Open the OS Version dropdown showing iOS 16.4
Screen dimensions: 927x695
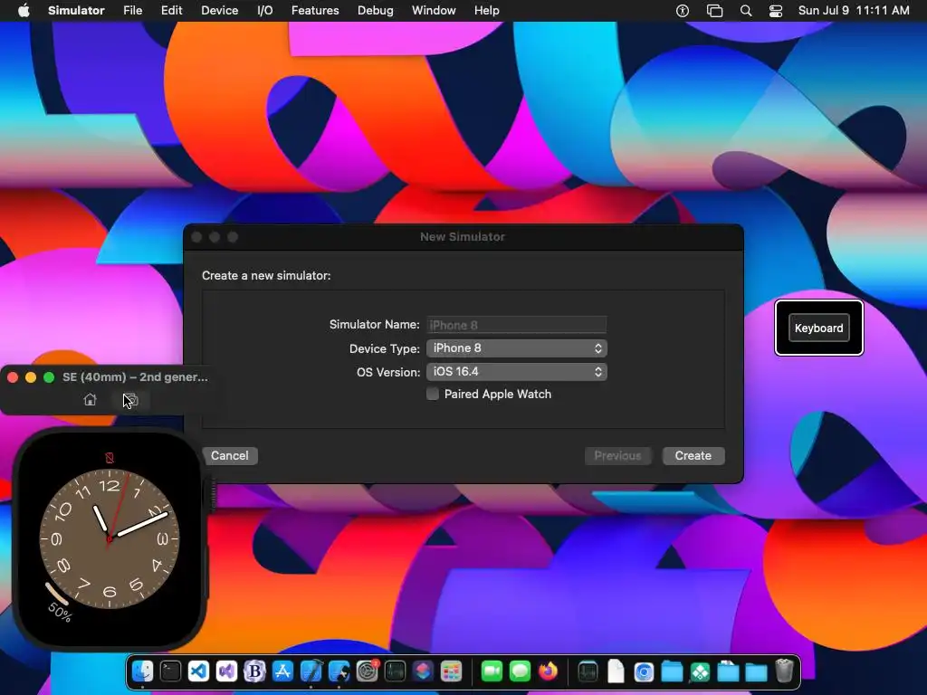[x=516, y=372]
